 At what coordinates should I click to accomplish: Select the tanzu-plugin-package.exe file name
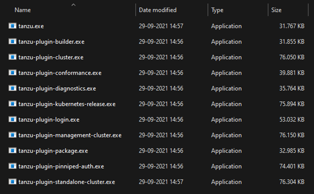coord(53,151)
